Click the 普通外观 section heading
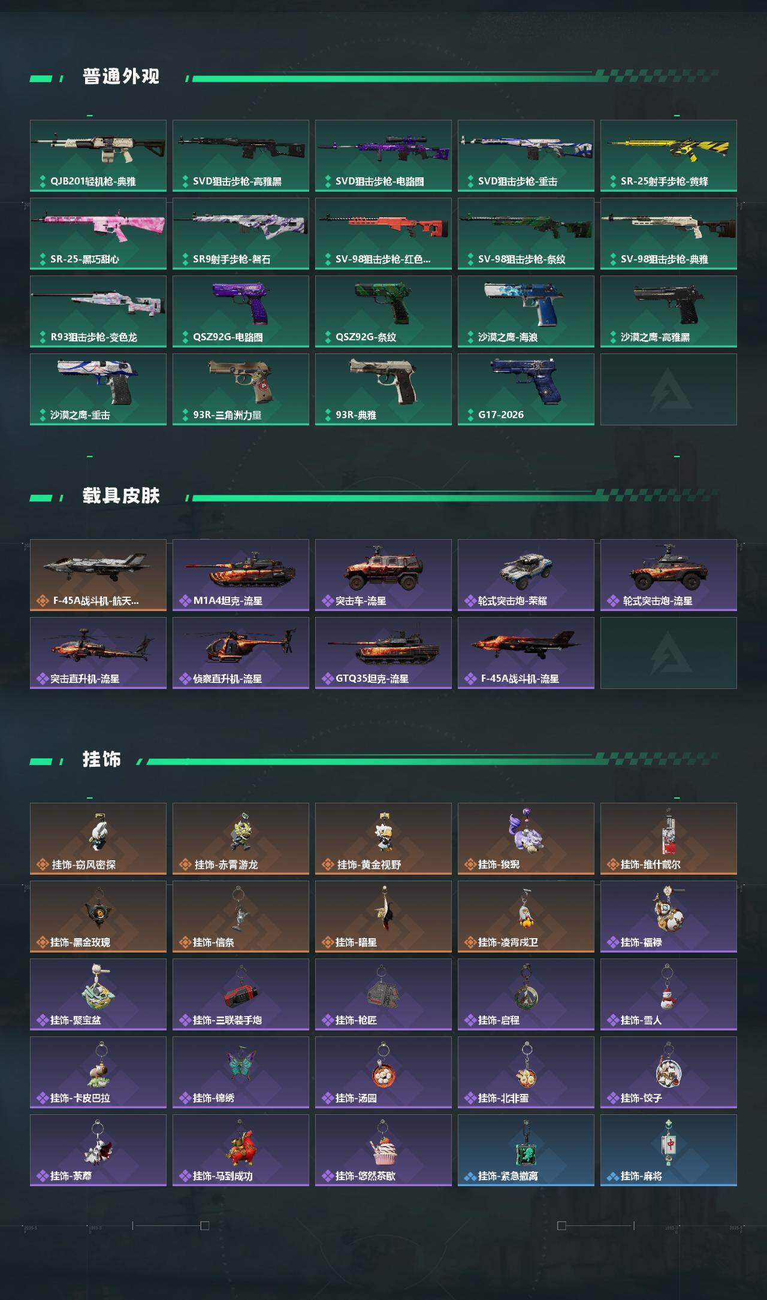The image size is (767, 1300). [x=121, y=77]
